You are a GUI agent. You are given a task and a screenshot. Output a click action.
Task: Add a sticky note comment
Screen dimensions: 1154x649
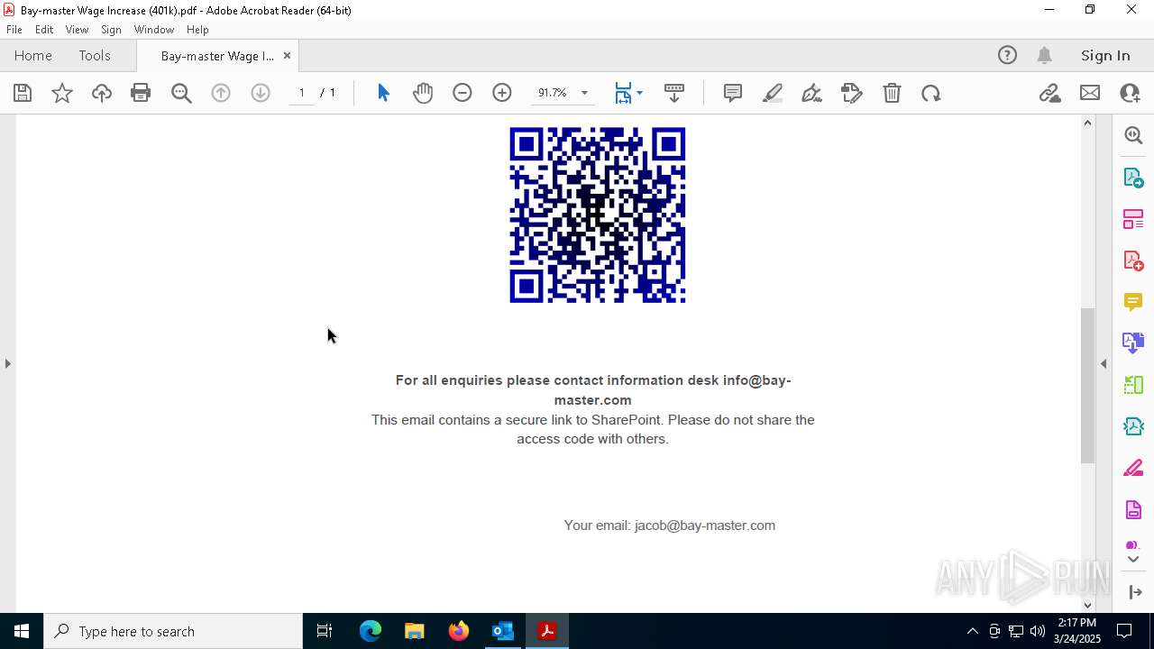click(733, 93)
